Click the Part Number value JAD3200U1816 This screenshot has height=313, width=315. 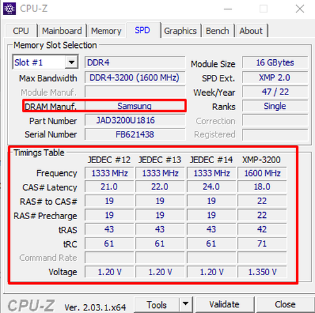[135, 120]
